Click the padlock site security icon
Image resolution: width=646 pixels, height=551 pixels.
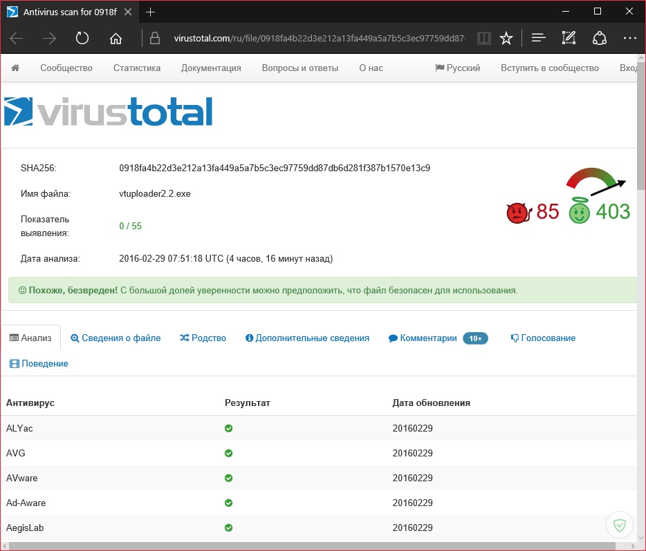coord(155,38)
